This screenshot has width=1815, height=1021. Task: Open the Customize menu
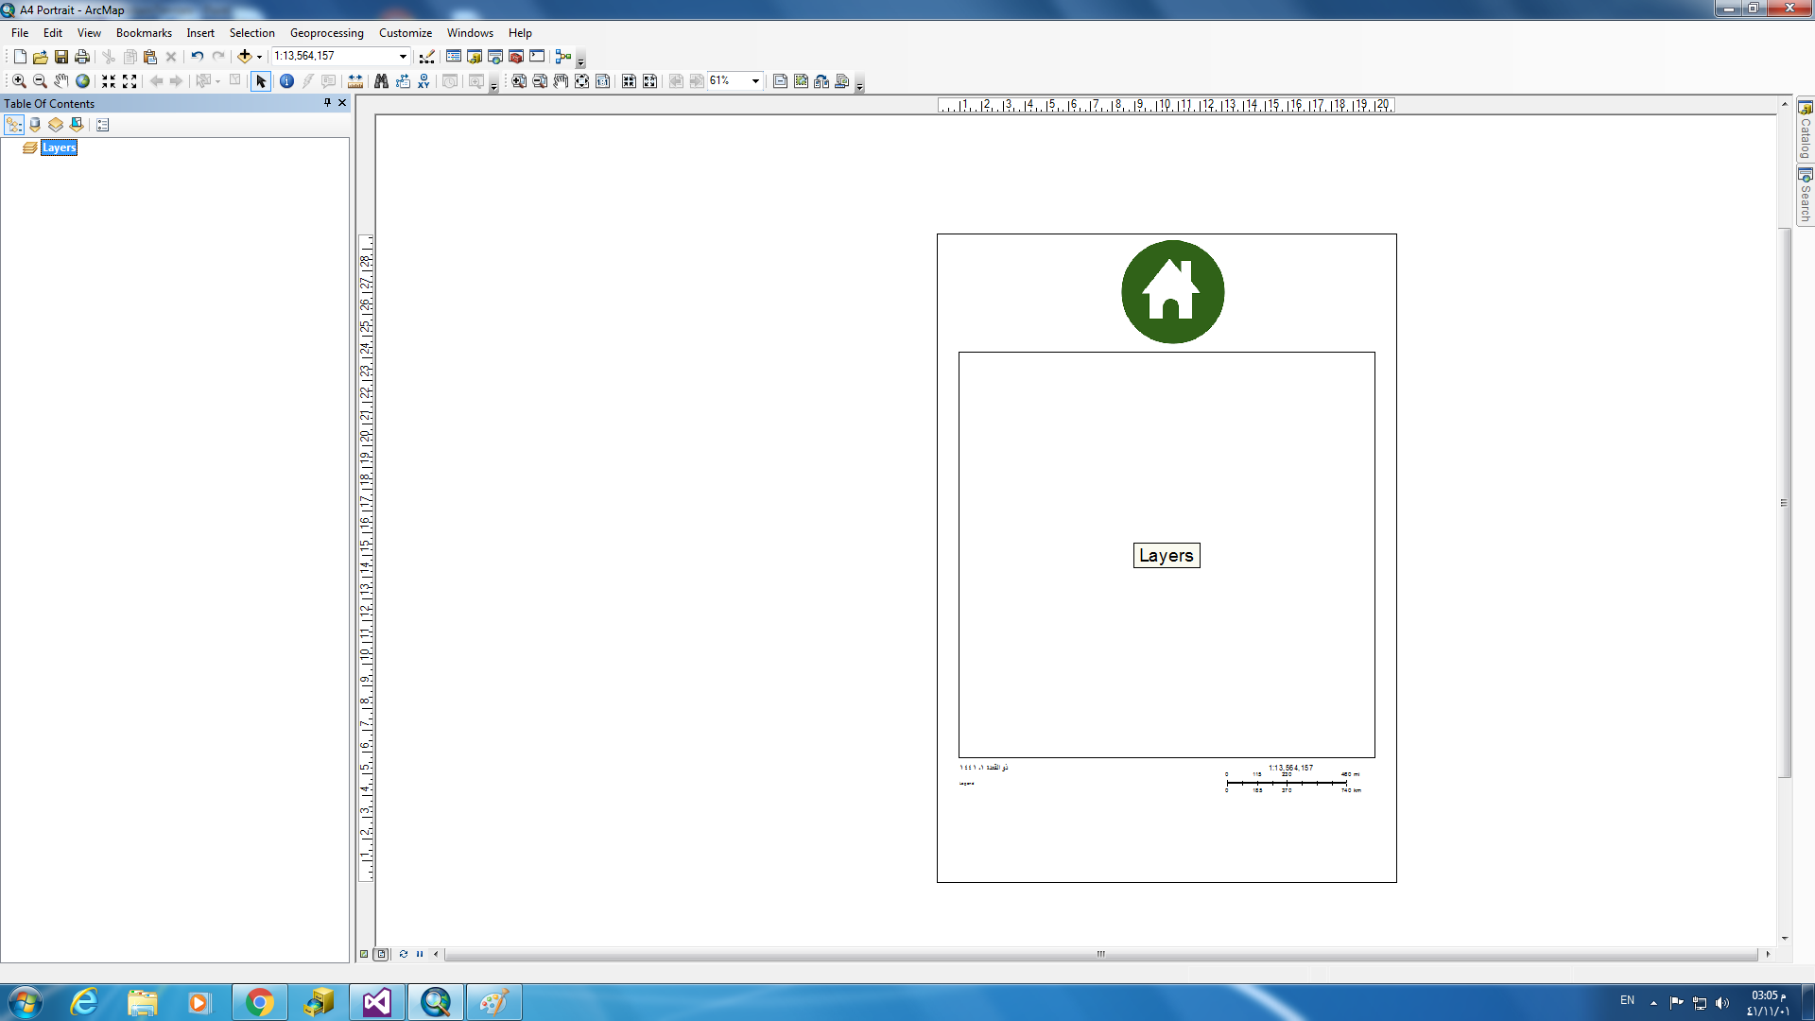tap(406, 33)
